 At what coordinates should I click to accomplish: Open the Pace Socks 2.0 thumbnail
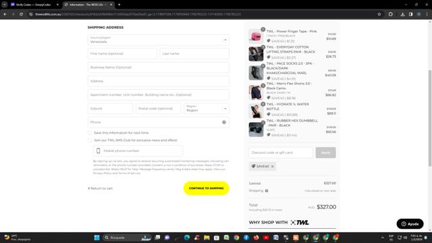256,72
